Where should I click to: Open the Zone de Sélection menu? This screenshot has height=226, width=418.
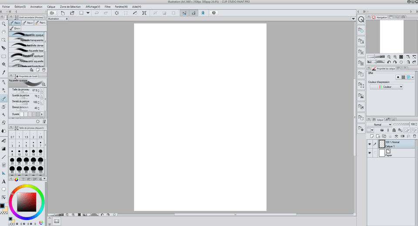tap(70, 7)
